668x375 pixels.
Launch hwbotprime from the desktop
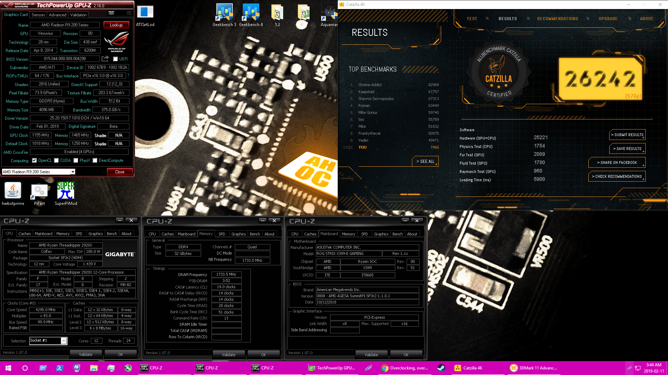point(13,194)
